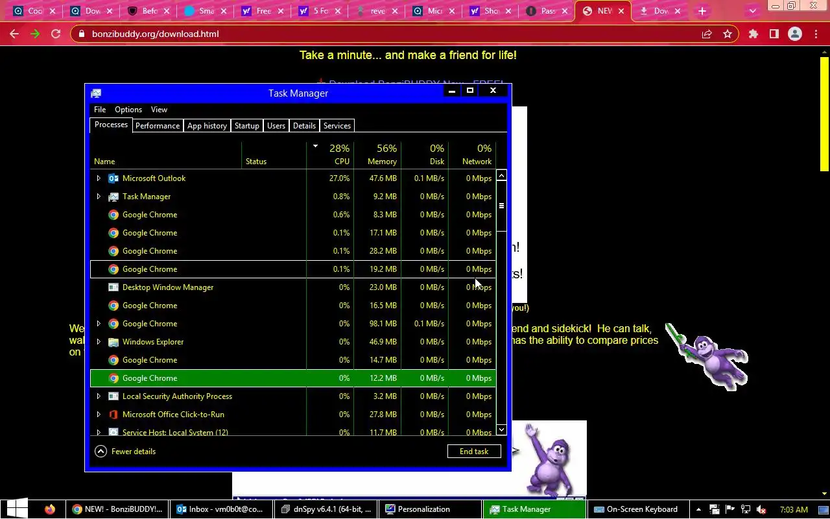This screenshot has width=830, height=519.
Task: End the selected task
Action: pyautogui.click(x=474, y=452)
